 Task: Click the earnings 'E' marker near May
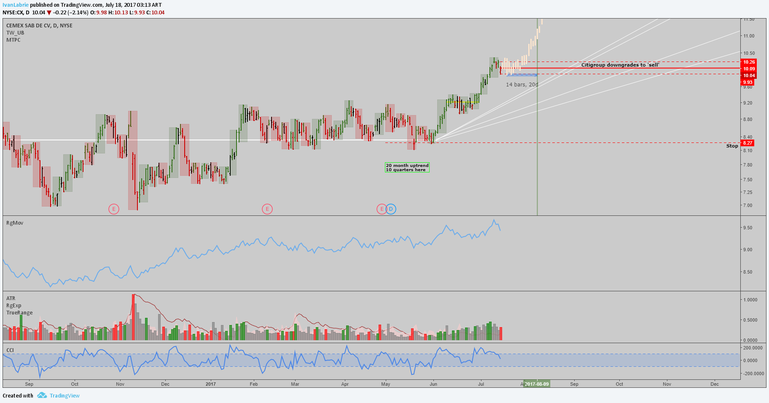click(x=382, y=209)
